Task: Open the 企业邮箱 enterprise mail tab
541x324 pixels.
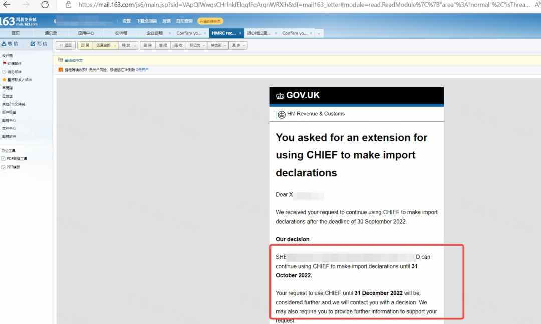Action: (x=154, y=33)
